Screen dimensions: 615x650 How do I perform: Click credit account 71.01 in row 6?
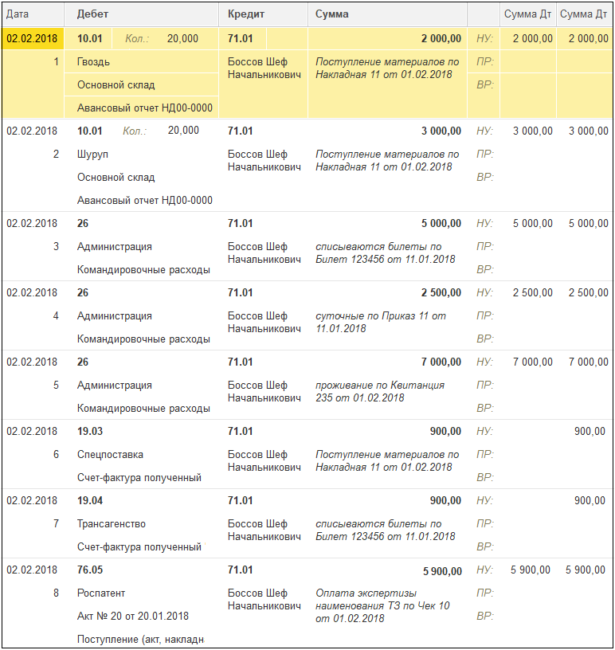coord(240,431)
